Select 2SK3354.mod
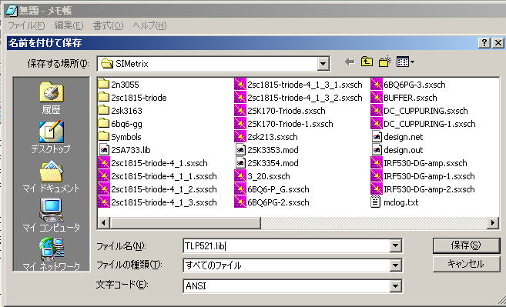Screen dimensions: 506x307 point(266,163)
